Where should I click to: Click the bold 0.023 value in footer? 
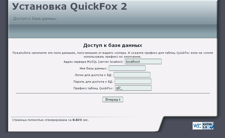coord(77,120)
